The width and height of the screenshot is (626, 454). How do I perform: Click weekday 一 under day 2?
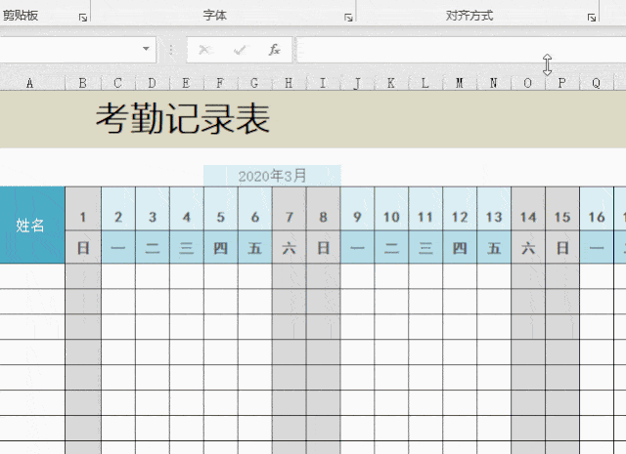click(118, 248)
